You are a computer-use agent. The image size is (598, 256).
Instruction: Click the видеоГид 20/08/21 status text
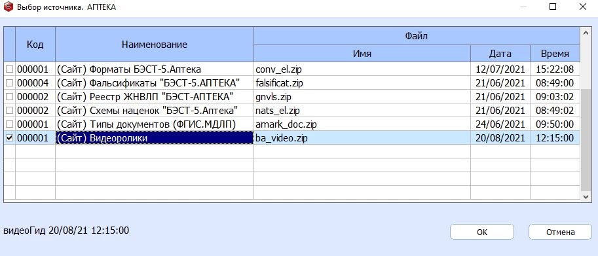66,230
